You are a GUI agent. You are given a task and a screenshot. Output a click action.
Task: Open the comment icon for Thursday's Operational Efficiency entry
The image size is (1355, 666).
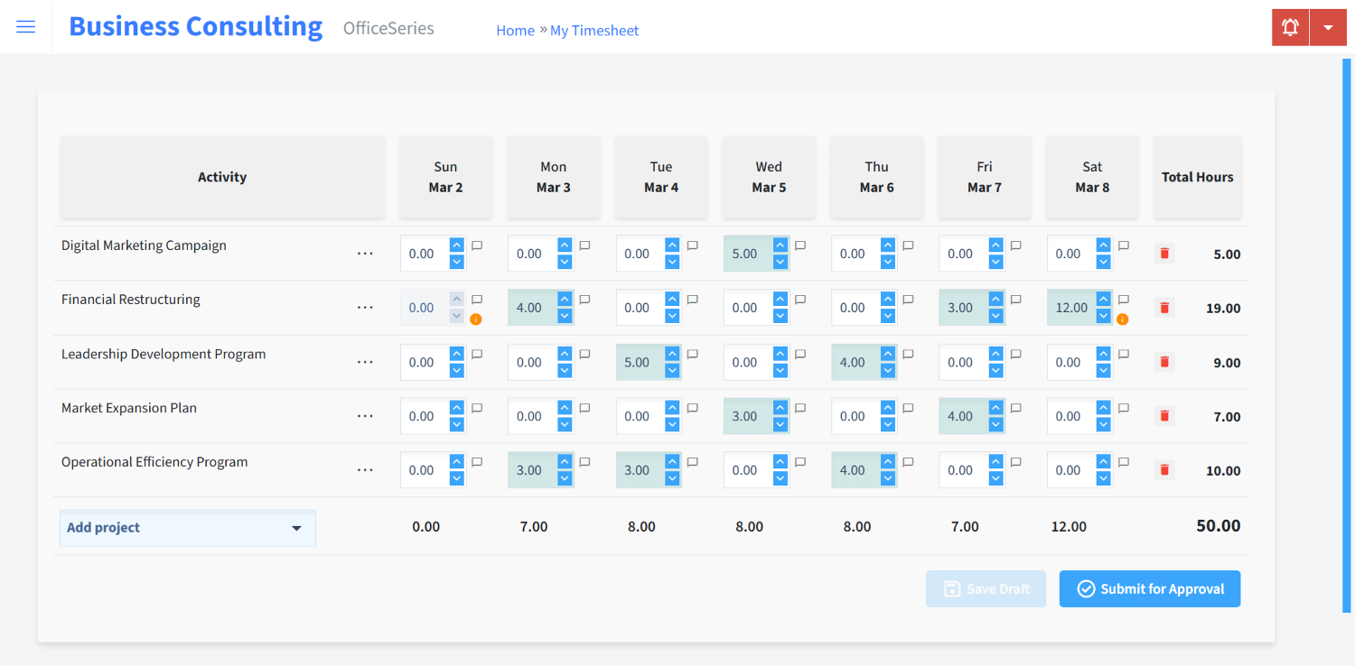click(x=907, y=461)
